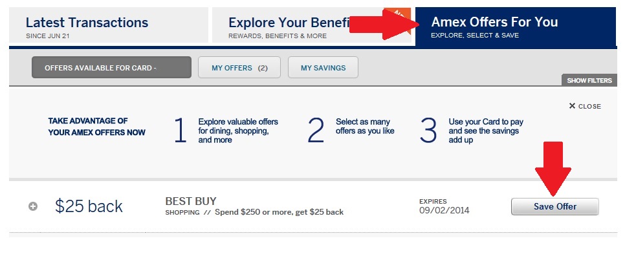Click Offers Available For Card button
Image resolution: width=625 pixels, height=269 pixels.
[111, 67]
